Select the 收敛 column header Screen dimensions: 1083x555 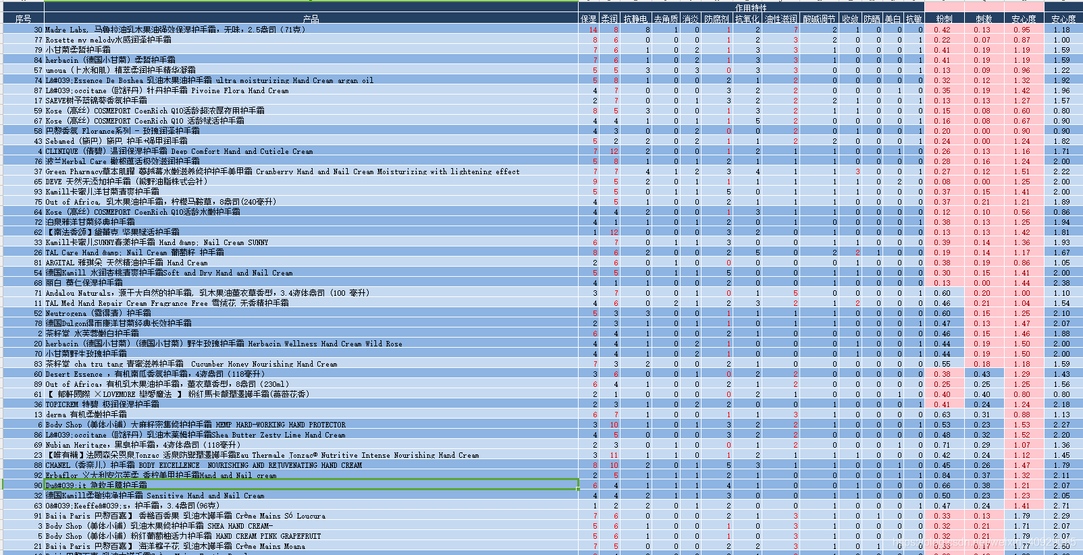tap(851, 19)
